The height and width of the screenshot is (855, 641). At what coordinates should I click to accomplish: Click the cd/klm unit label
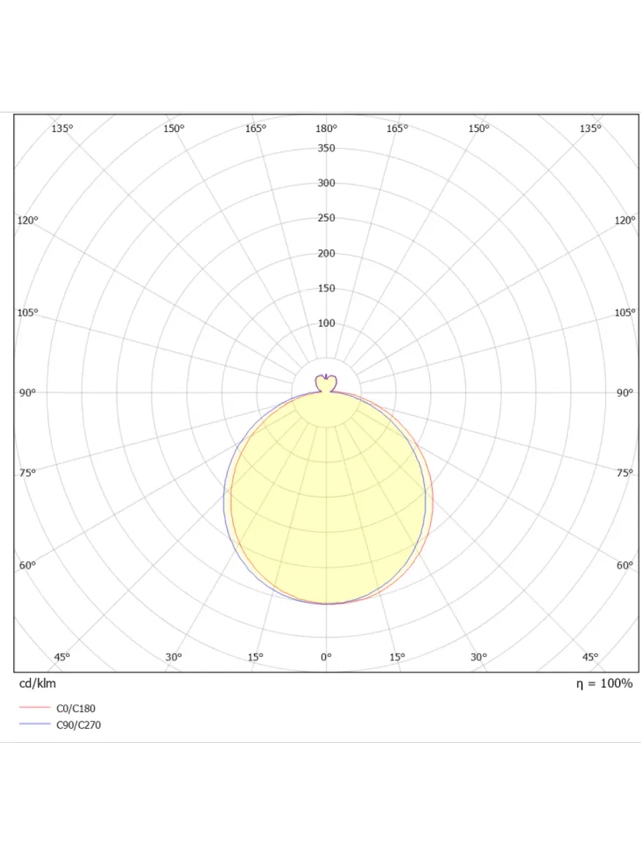37,683
